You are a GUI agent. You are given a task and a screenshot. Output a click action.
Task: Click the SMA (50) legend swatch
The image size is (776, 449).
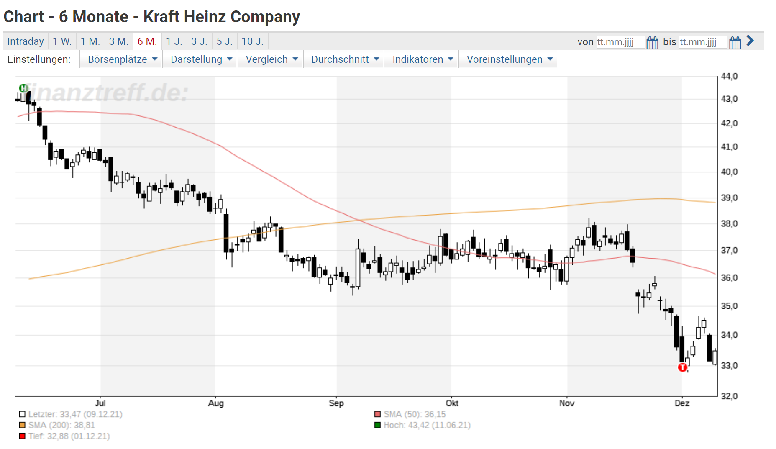click(377, 414)
